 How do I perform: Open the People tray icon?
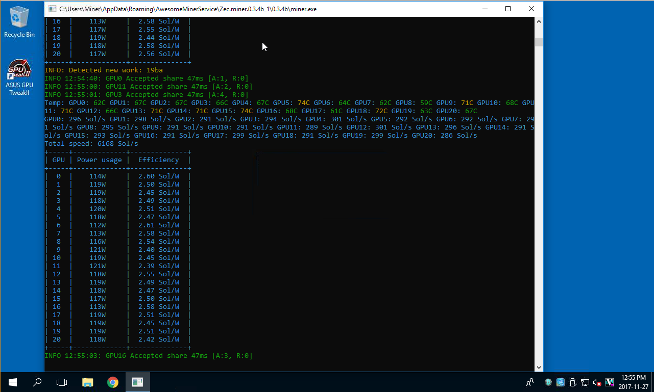(530, 382)
